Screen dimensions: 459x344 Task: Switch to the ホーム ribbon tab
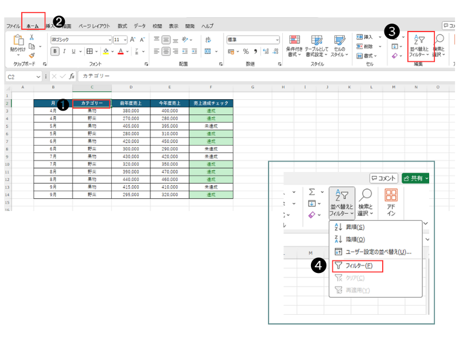point(33,26)
